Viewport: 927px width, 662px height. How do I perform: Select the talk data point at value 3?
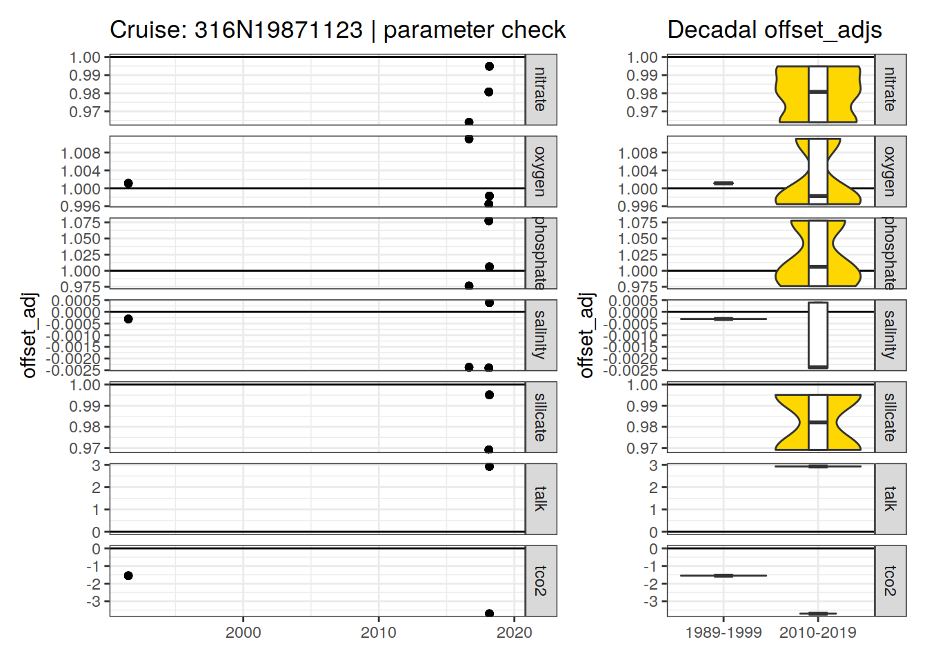click(489, 466)
